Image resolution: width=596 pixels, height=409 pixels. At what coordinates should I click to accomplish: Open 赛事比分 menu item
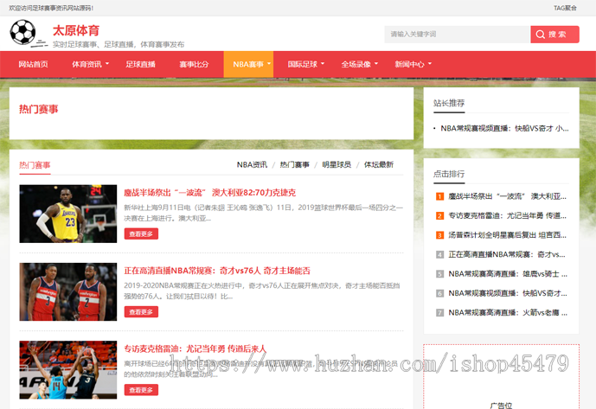[195, 64]
